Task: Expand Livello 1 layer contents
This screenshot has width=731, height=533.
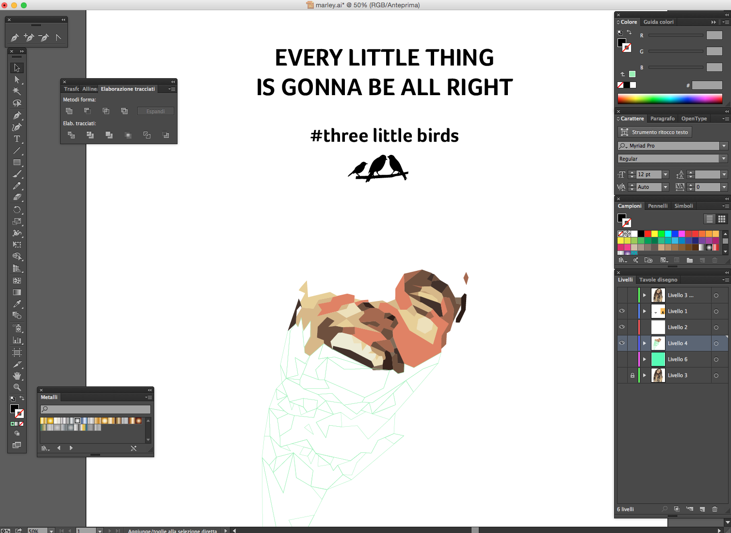Action: (x=645, y=311)
